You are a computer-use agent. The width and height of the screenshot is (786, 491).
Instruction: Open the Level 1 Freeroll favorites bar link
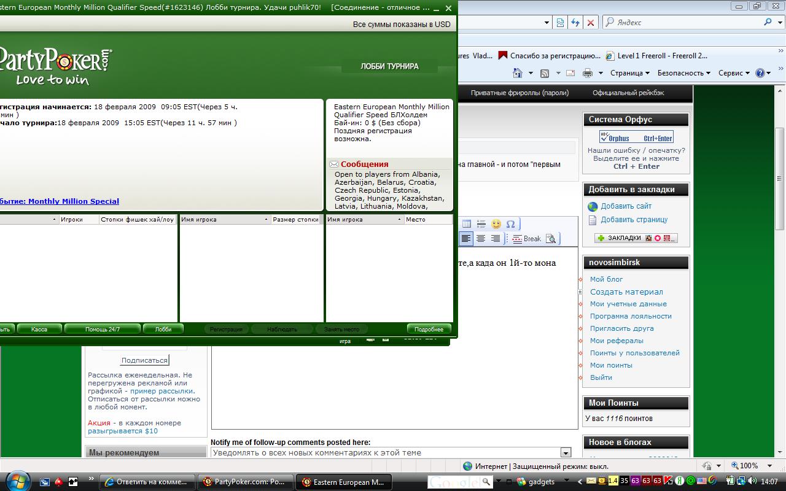point(656,56)
